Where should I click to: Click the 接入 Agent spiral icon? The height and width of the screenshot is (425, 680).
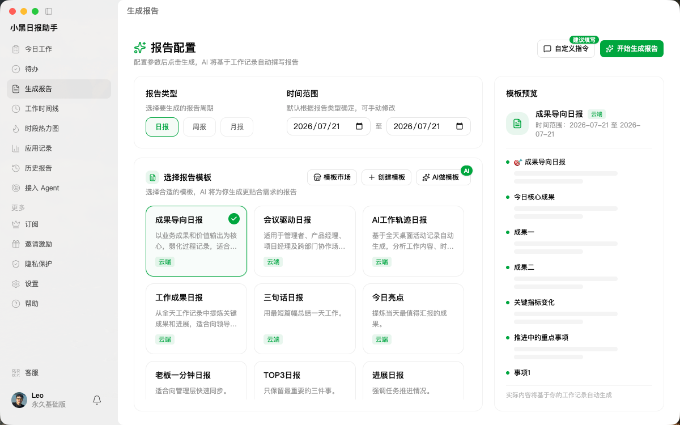16,188
